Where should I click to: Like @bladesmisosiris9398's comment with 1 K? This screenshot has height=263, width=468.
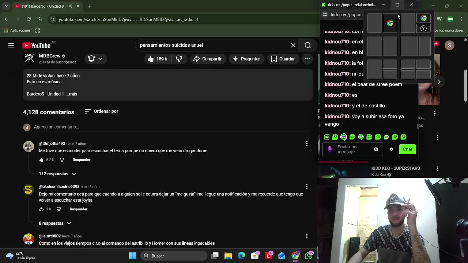point(41,209)
